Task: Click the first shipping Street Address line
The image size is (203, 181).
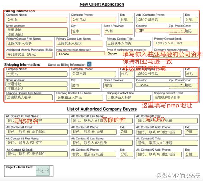Action: pos(36,84)
